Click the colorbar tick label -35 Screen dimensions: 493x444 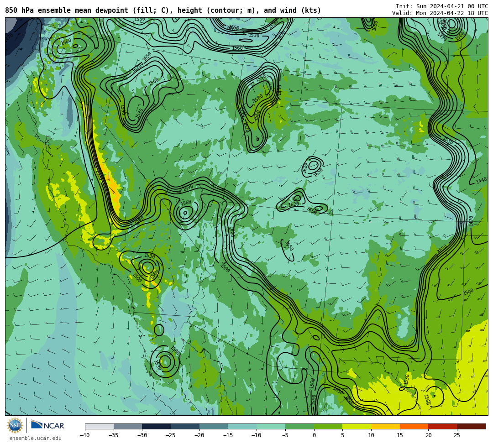click(114, 435)
